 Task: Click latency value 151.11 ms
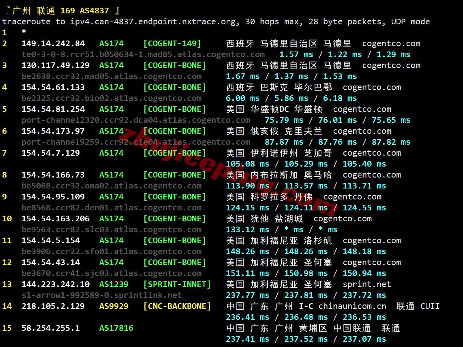(x=248, y=273)
